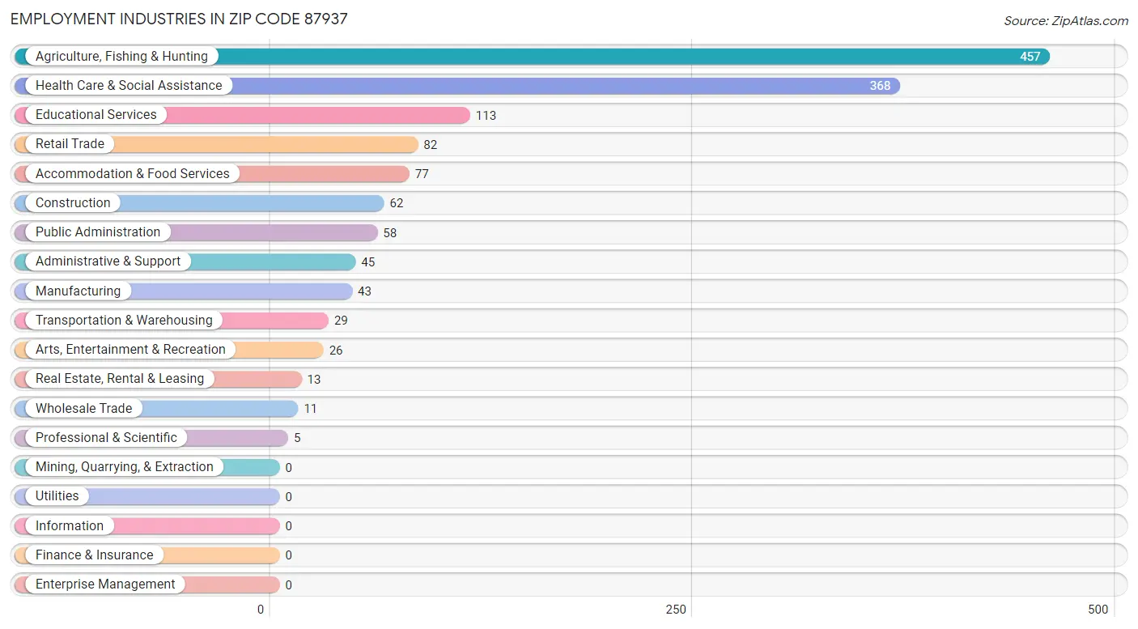Image resolution: width=1138 pixels, height=629 pixels.
Task: Click the 113 value beside Educational Services
Action: coord(486,116)
